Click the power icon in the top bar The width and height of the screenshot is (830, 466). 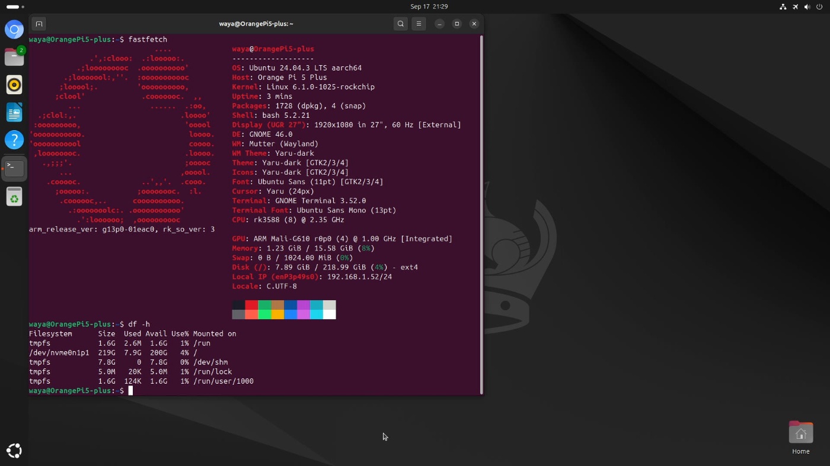pyautogui.click(x=819, y=7)
